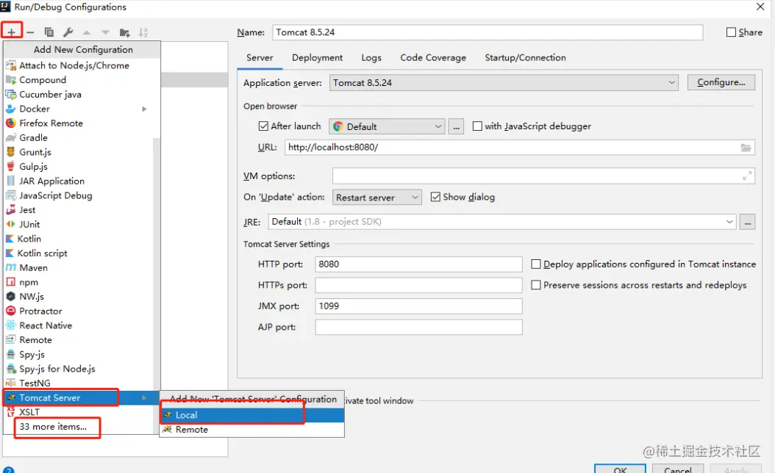The width and height of the screenshot is (775, 473).
Task: Click 33 more items link
Action: click(53, 427)
